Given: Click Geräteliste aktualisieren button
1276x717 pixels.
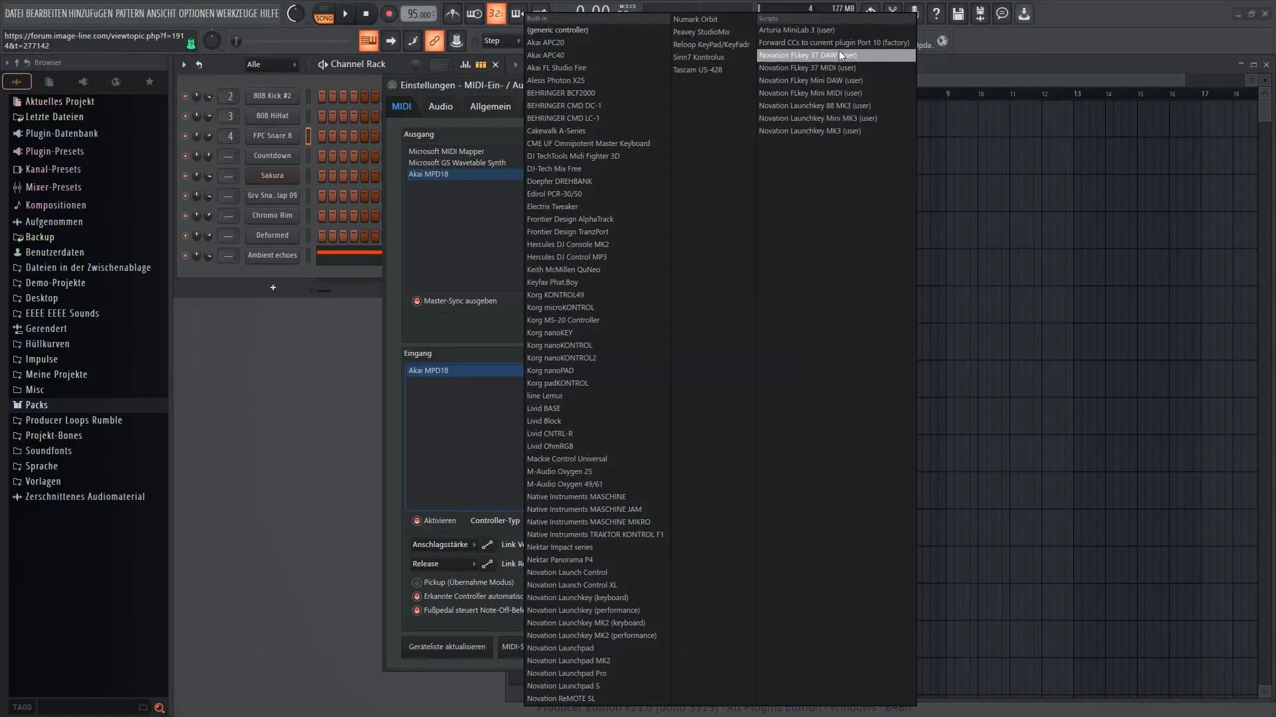Looking at the screenshot, I should (446, 646).
